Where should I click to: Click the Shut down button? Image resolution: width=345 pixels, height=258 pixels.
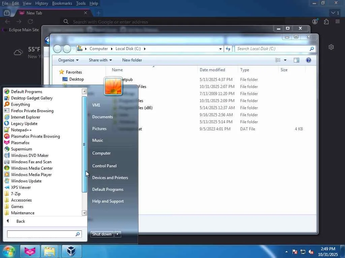(102, 234)
